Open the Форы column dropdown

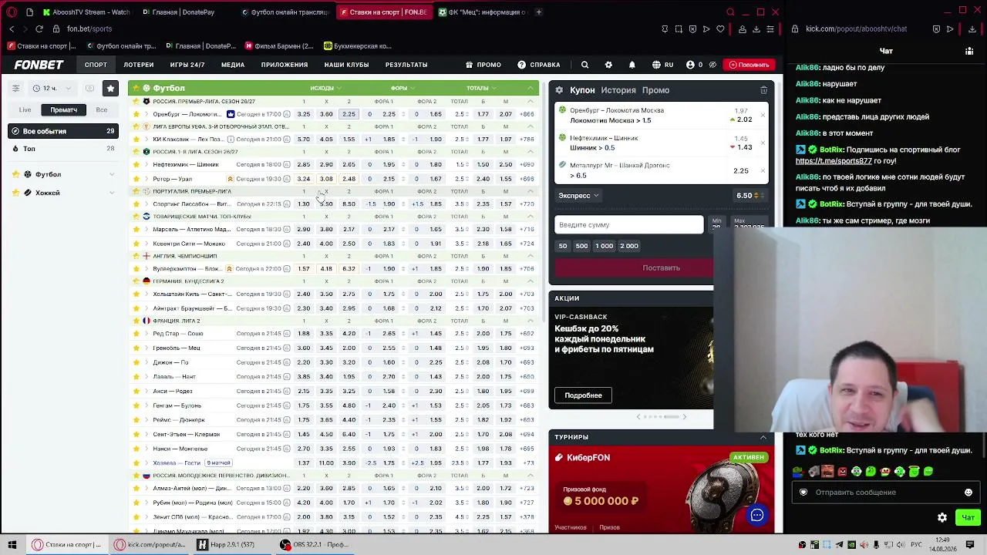click(402, 88)
